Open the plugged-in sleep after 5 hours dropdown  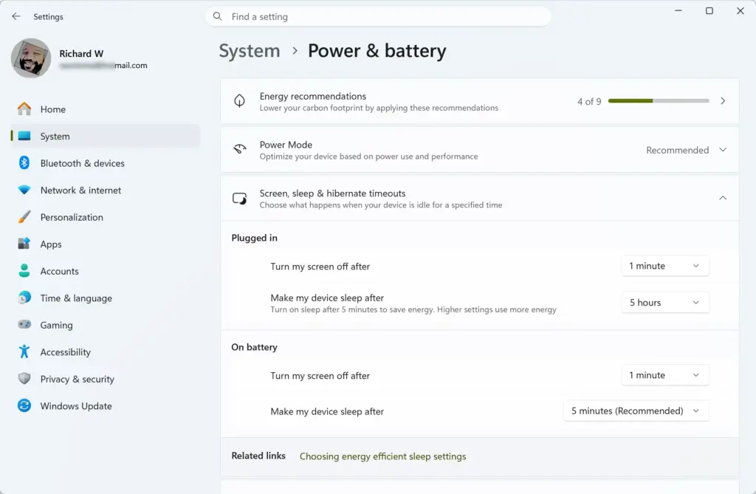coord(665,303)
